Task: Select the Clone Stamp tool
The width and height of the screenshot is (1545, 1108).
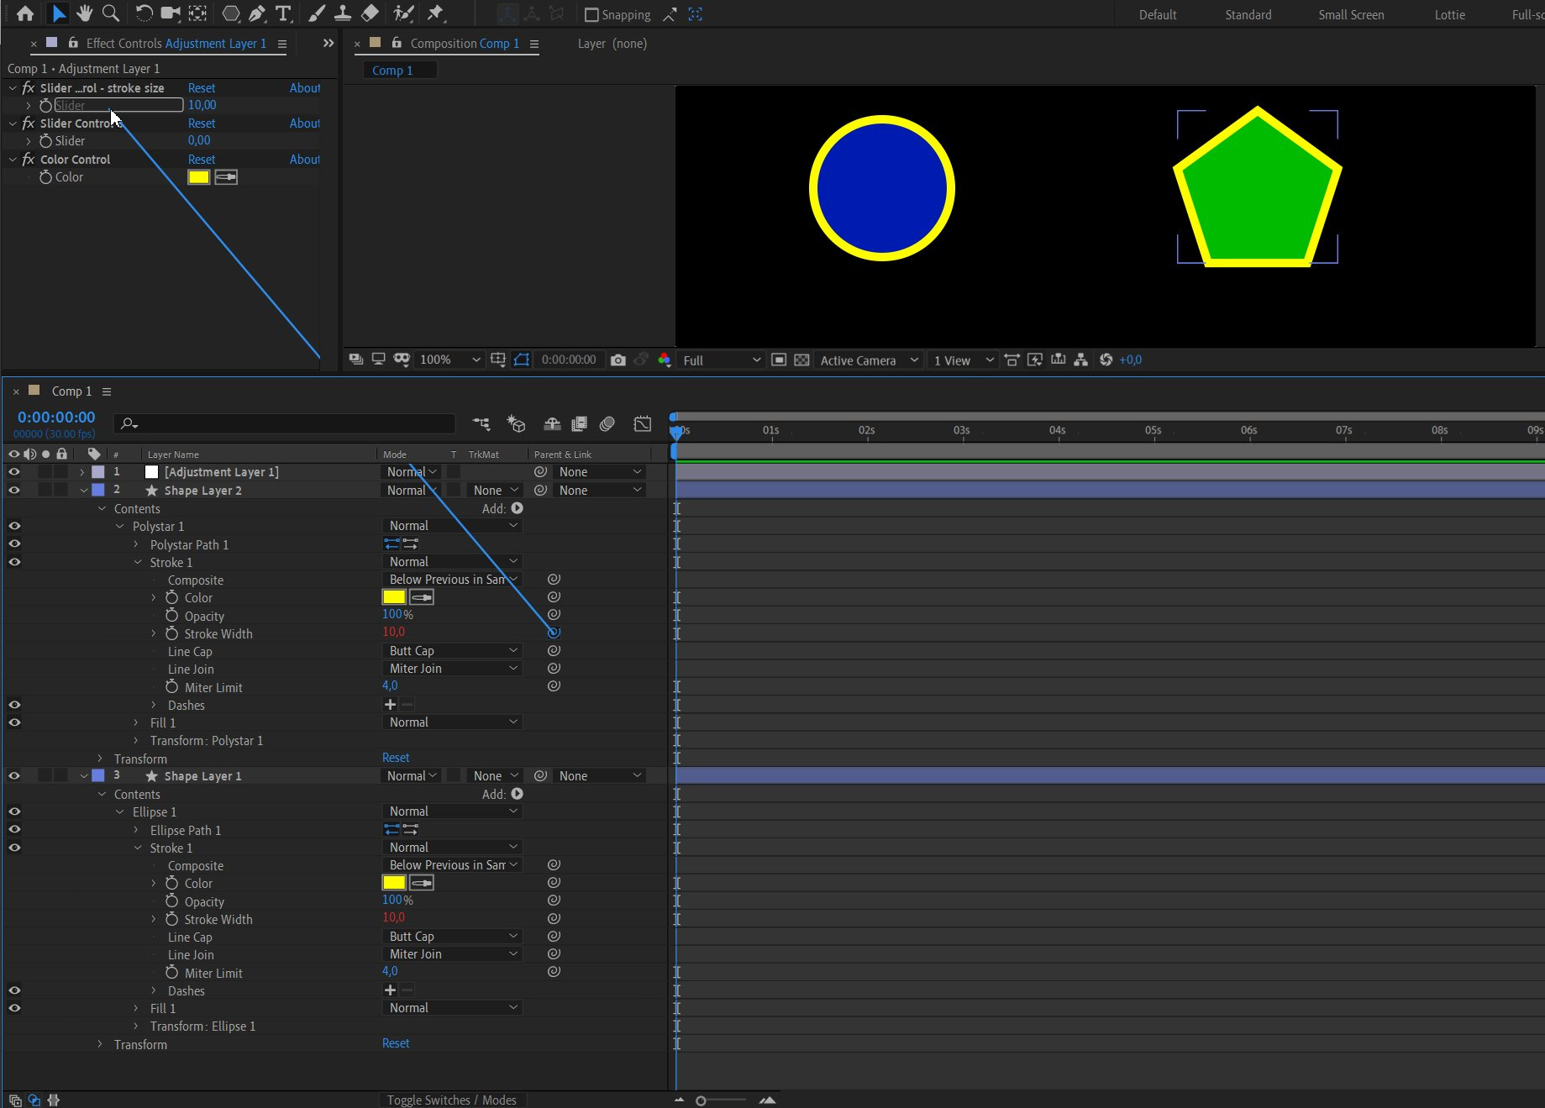Action: pyautogui.click(x=343, y=13)
